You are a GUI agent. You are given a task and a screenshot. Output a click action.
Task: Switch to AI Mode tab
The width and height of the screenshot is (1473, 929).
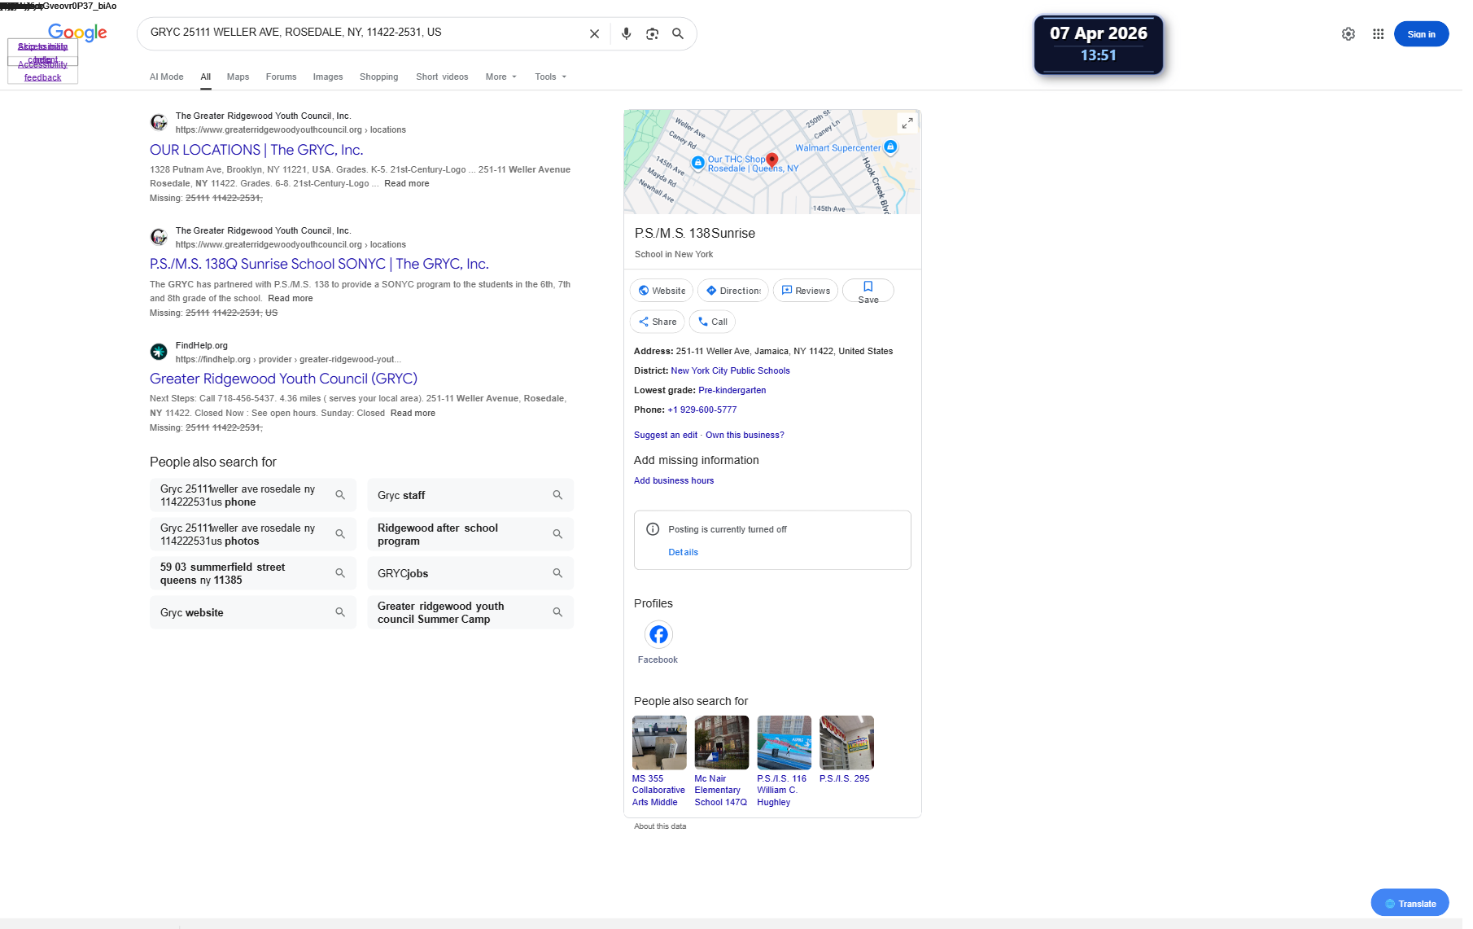[x=166, y=77]
